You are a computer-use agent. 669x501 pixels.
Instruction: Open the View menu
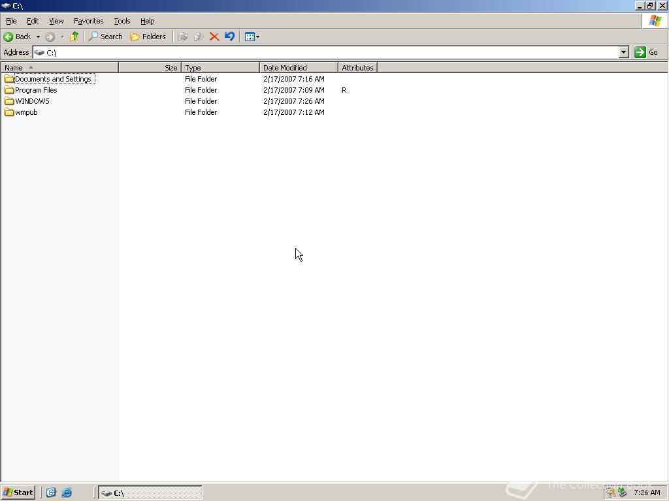[x=56, y=21]
